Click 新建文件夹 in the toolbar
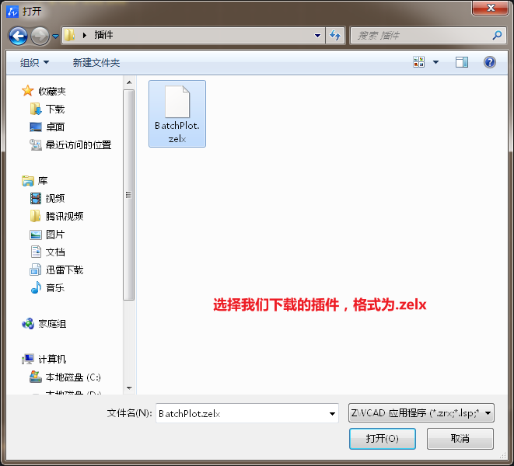This screenshot has height=466, width=514. coord(96,62)
